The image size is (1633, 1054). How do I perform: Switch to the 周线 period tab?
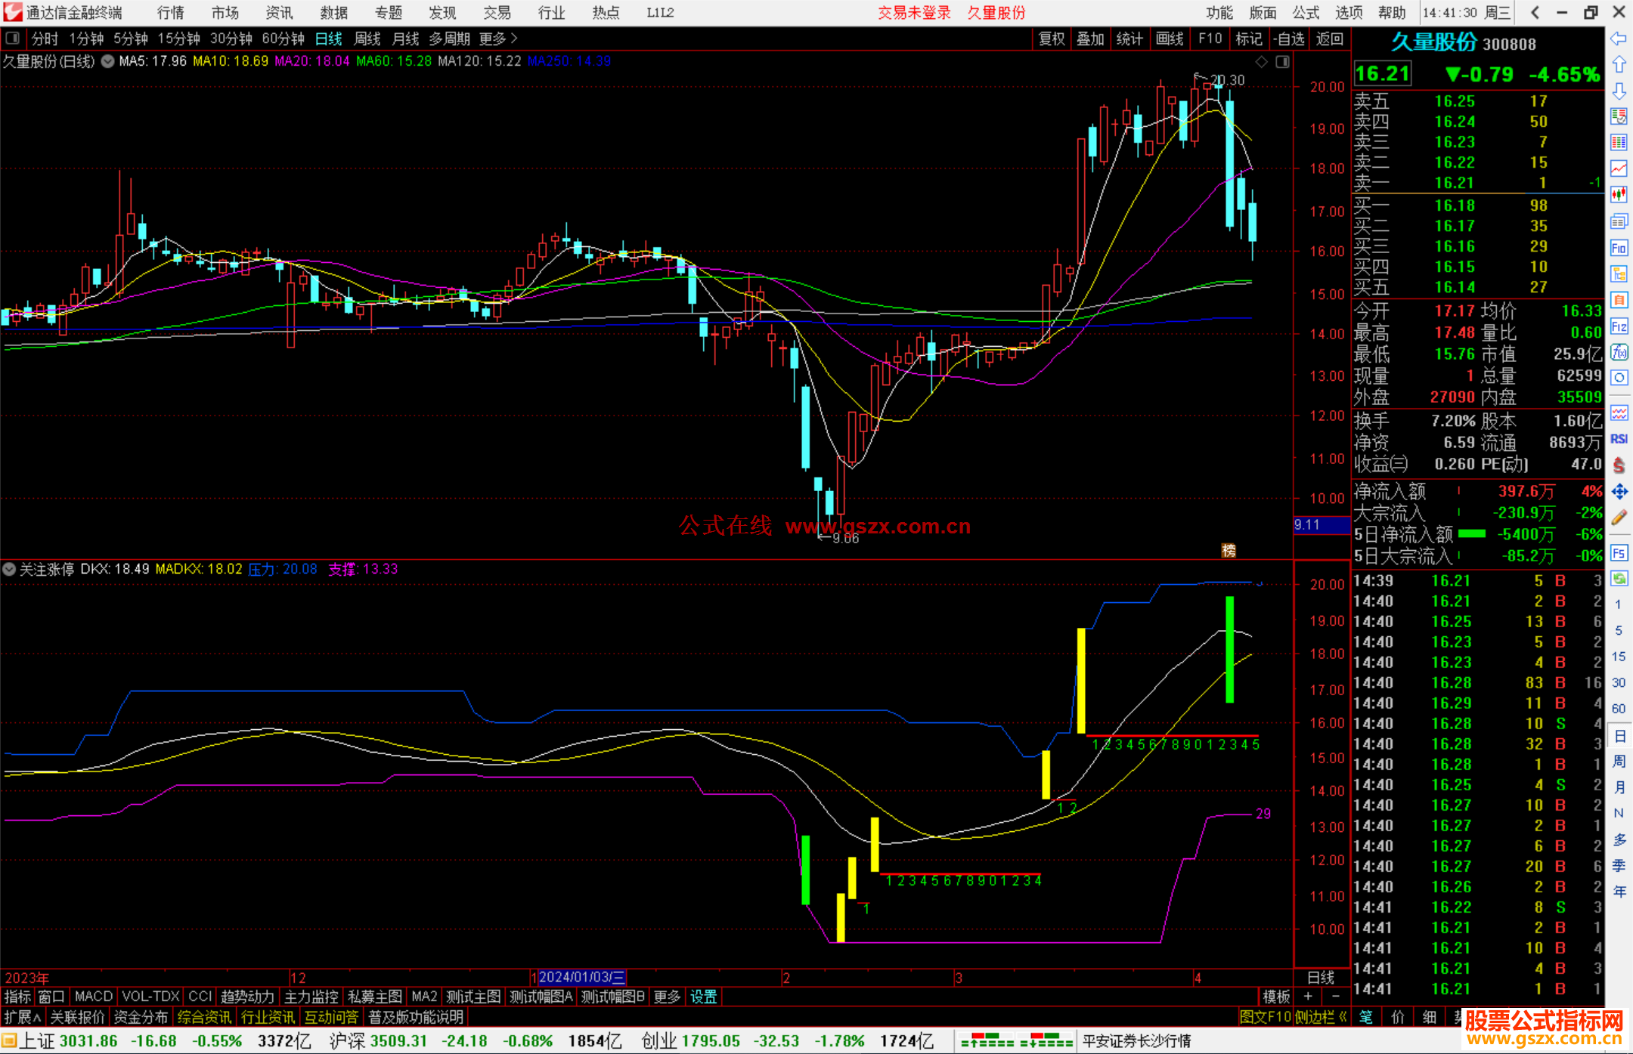367,39
